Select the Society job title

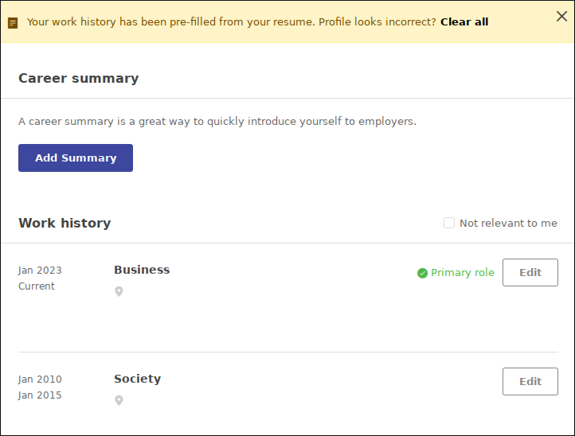pos(138,379)
